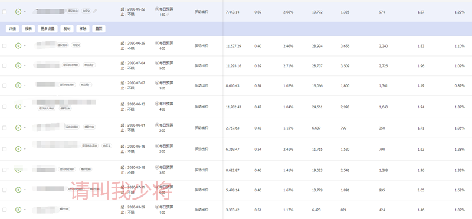This screenshot has height=219, width=472.
Task: Click the green status icon of the 2020-06-01 campaign
Action: (18, 128)
